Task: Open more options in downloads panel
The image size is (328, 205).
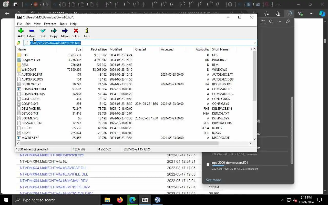Action: (x=279, y=22)
